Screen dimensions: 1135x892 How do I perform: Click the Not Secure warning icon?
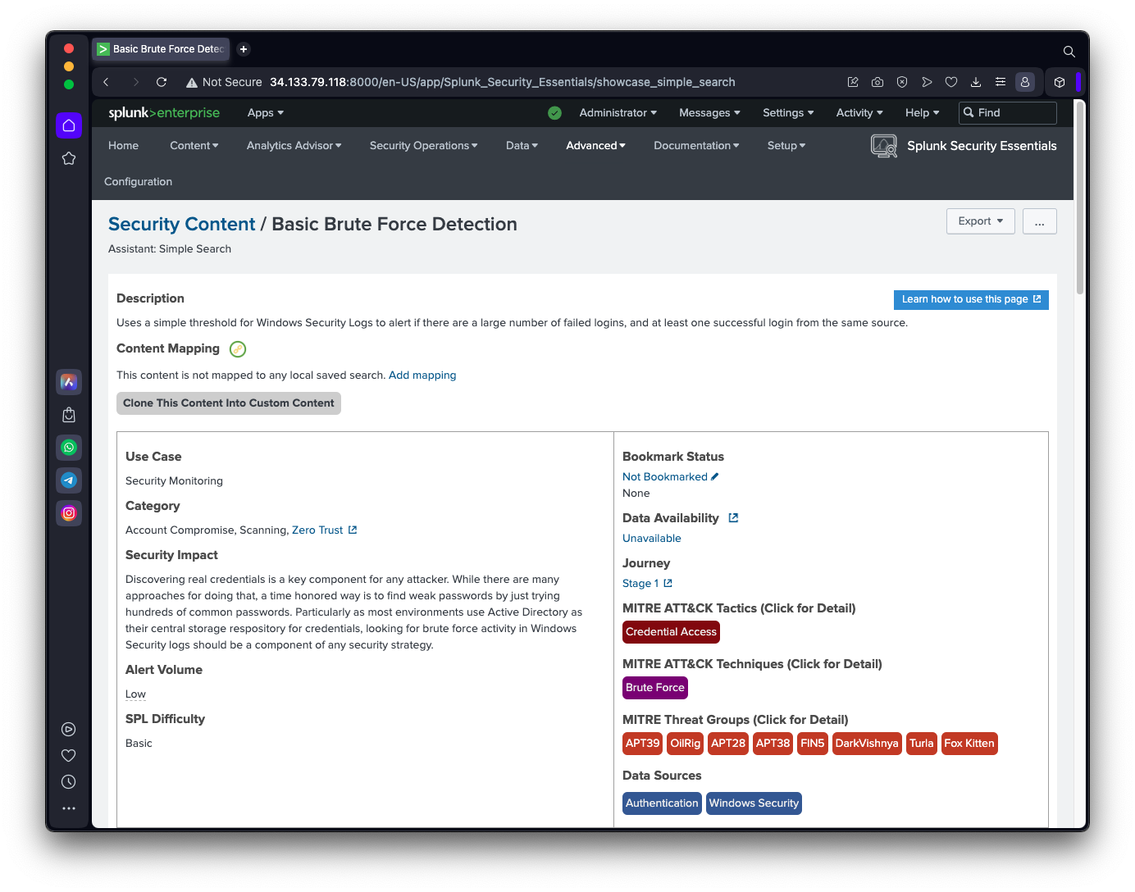(192, 82)
